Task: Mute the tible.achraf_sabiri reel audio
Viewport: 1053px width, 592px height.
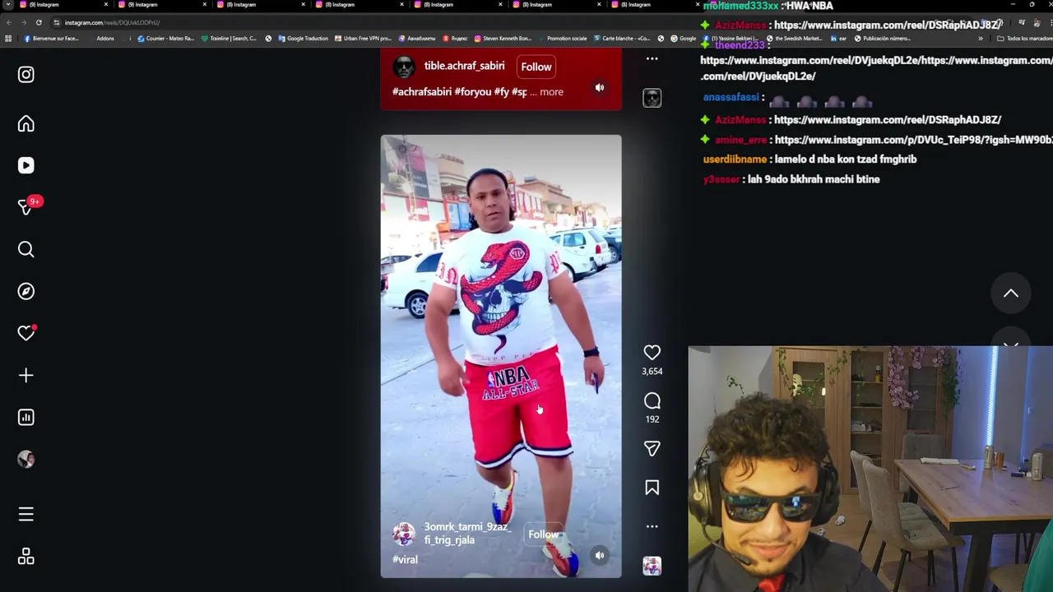Action: [600, 88]
